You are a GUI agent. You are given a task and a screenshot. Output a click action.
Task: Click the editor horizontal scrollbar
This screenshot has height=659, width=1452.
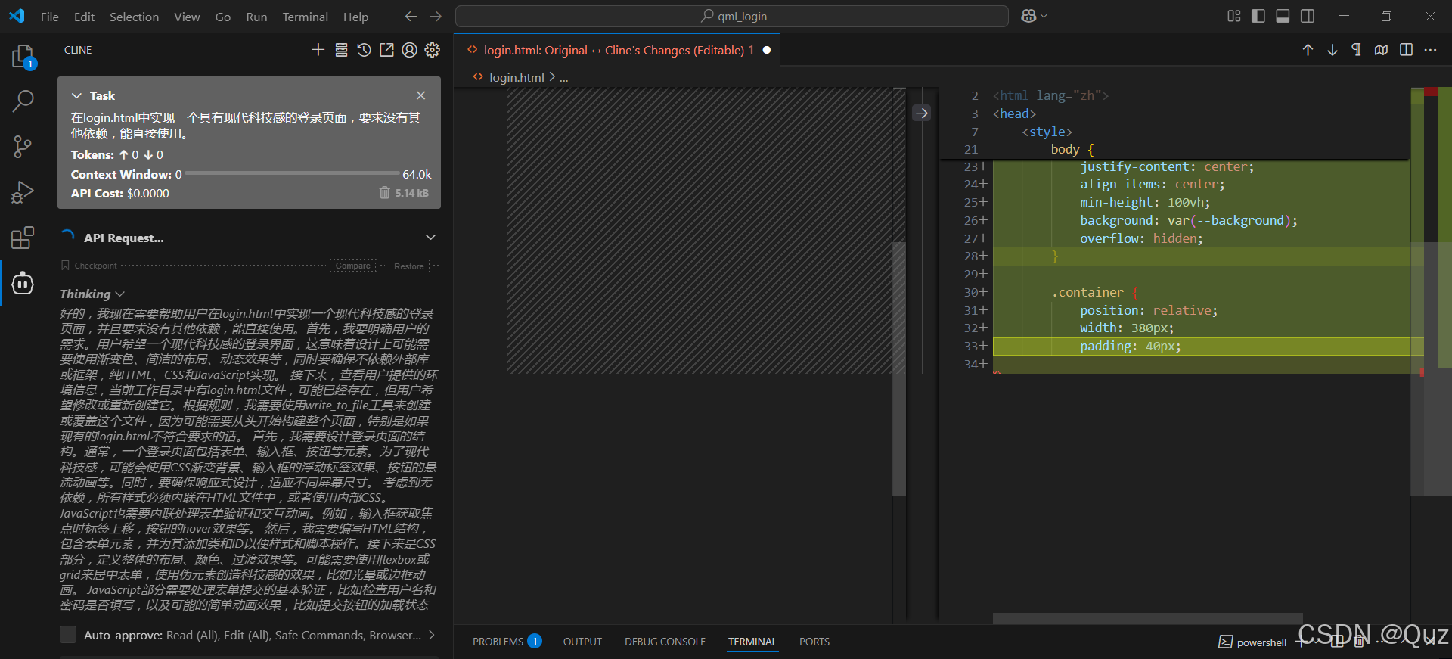[x=1148, y=618]
